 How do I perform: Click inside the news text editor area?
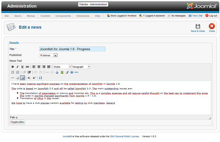click(x=110, y=98)
